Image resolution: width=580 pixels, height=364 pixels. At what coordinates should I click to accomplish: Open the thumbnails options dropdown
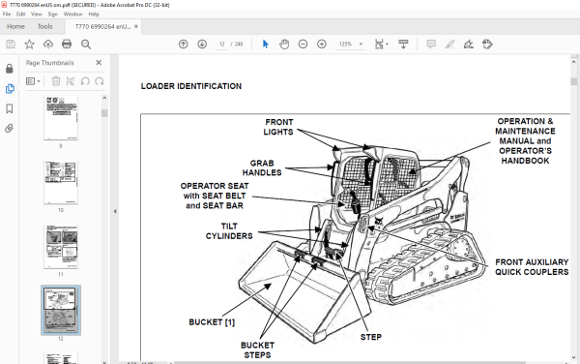(33, 81)
